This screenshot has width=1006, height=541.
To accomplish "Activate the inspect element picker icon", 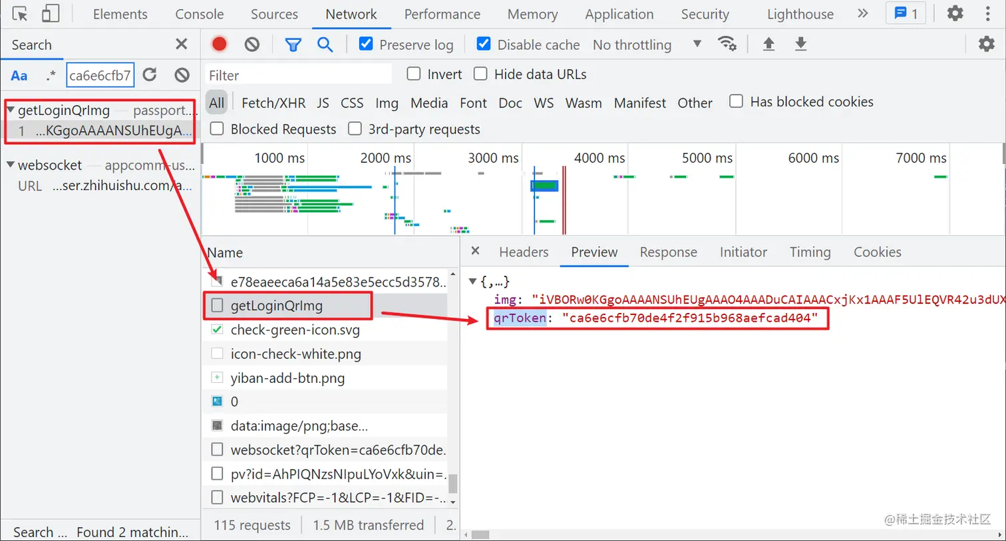I will (20, 14).
